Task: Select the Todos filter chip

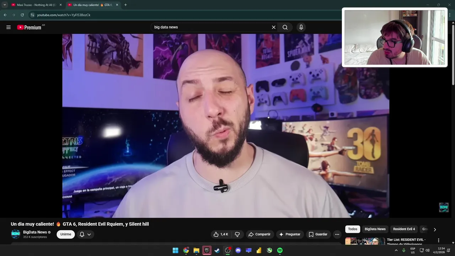Action: click(x=353, y=229)
